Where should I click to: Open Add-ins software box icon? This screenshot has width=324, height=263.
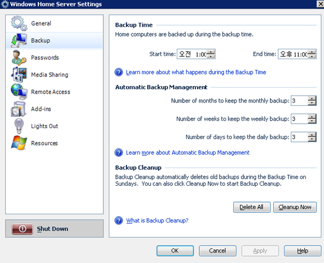(19, 109)
